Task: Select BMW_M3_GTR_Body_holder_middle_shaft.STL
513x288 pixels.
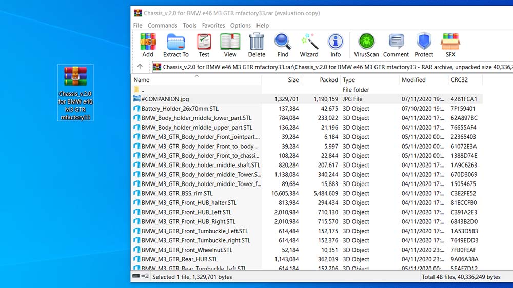Action: pyautogui.click(x=201, y=165)
